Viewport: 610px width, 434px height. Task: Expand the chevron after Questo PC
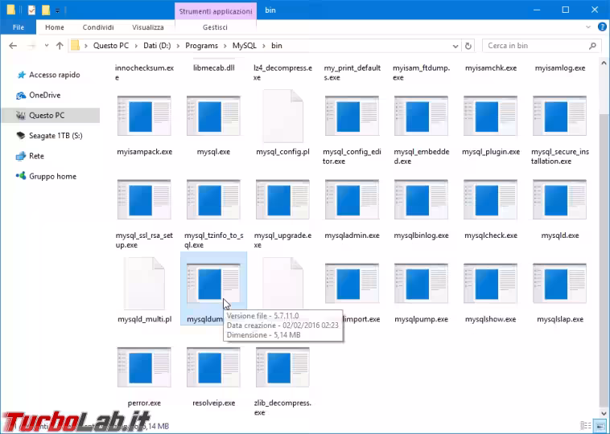(136, 46)
